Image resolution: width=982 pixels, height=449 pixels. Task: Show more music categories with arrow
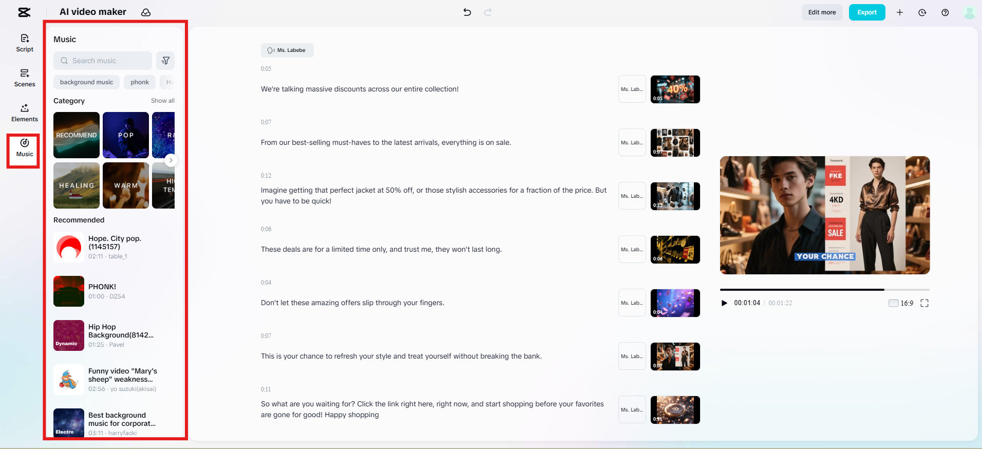[171, 160]
